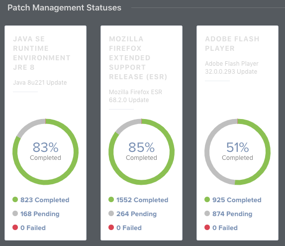Viewport: 285px width, 246px height.
Task: Select Mozilla Firefox Extended Support Release title
Action: (x=138, y=58)
